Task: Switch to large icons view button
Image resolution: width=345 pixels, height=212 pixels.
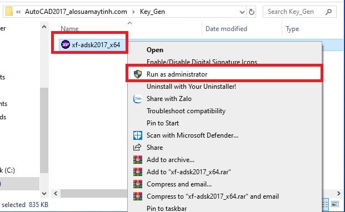Action: click(x=335, y=204)
